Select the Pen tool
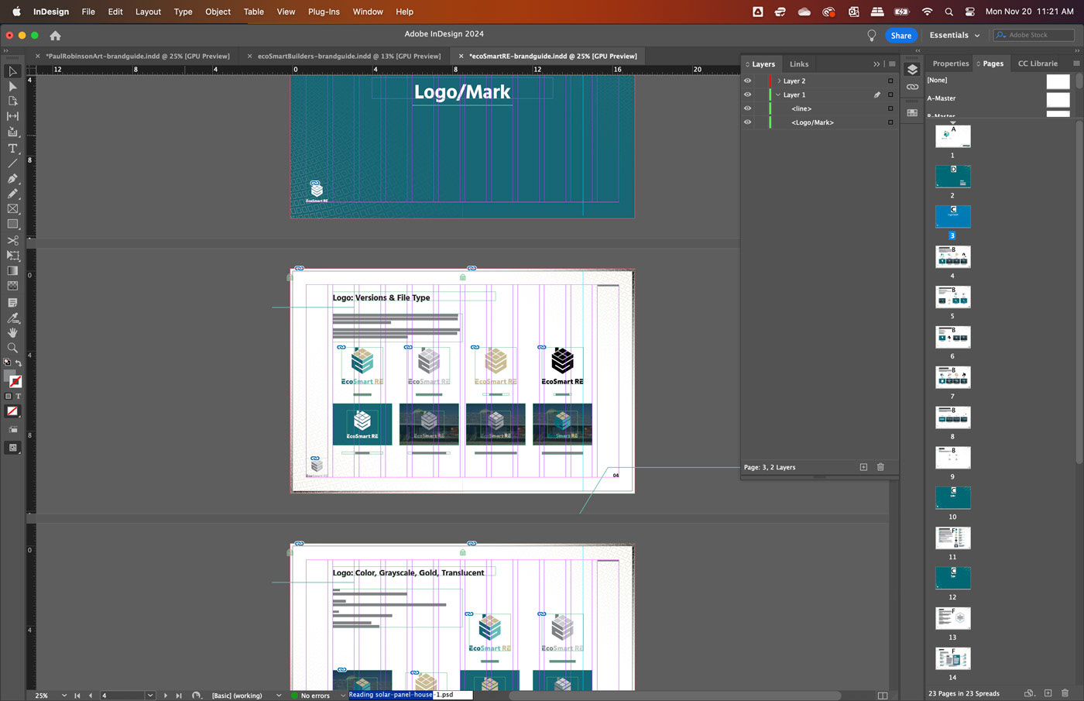Image resolution: width=1084 pixels, height=701 pixels. tap(12, 178)
